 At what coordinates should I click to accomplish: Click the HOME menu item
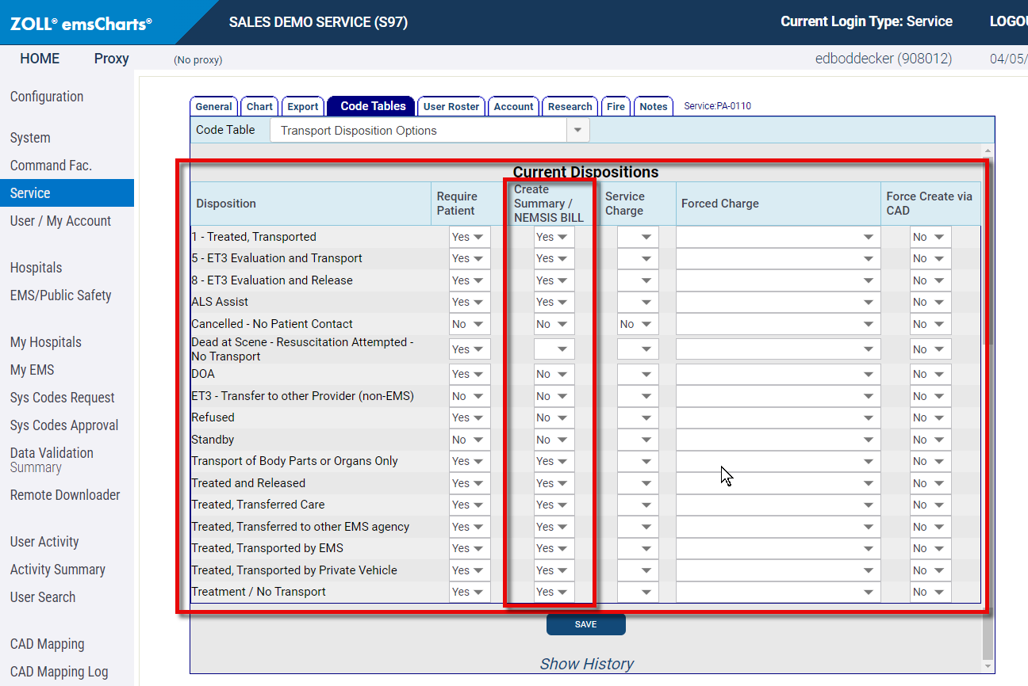coord(40,59)
